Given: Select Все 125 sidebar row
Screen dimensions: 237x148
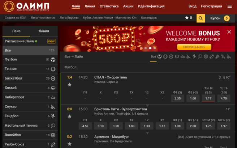Looking at the screenshot, I should [30, 50].
